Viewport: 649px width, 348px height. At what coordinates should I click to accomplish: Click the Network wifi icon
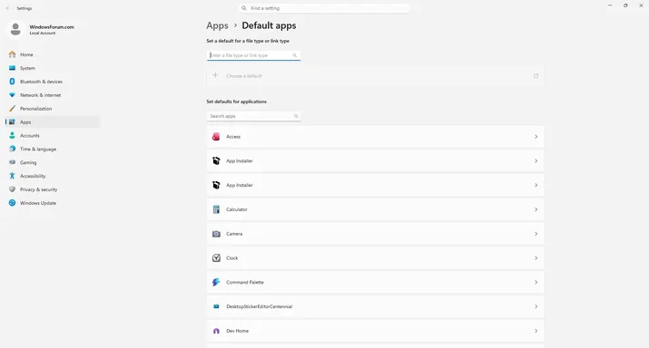12,95
